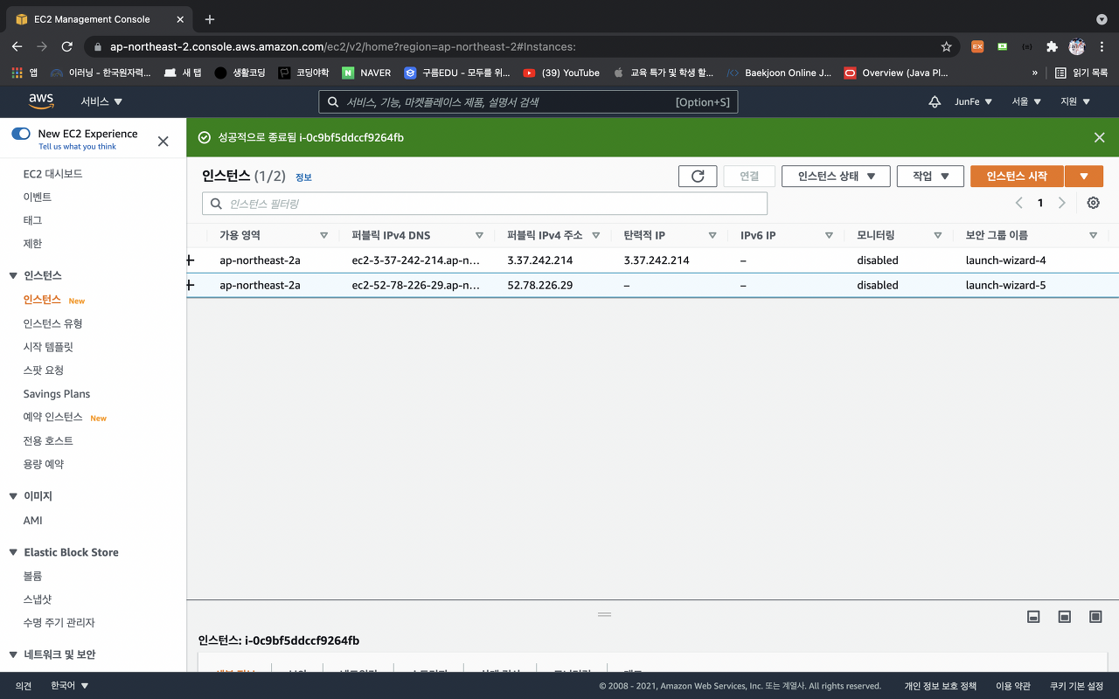1119x699 pixels.
Task: Open EC2 대시보드 in sidebar
Action: click(52, 174)
